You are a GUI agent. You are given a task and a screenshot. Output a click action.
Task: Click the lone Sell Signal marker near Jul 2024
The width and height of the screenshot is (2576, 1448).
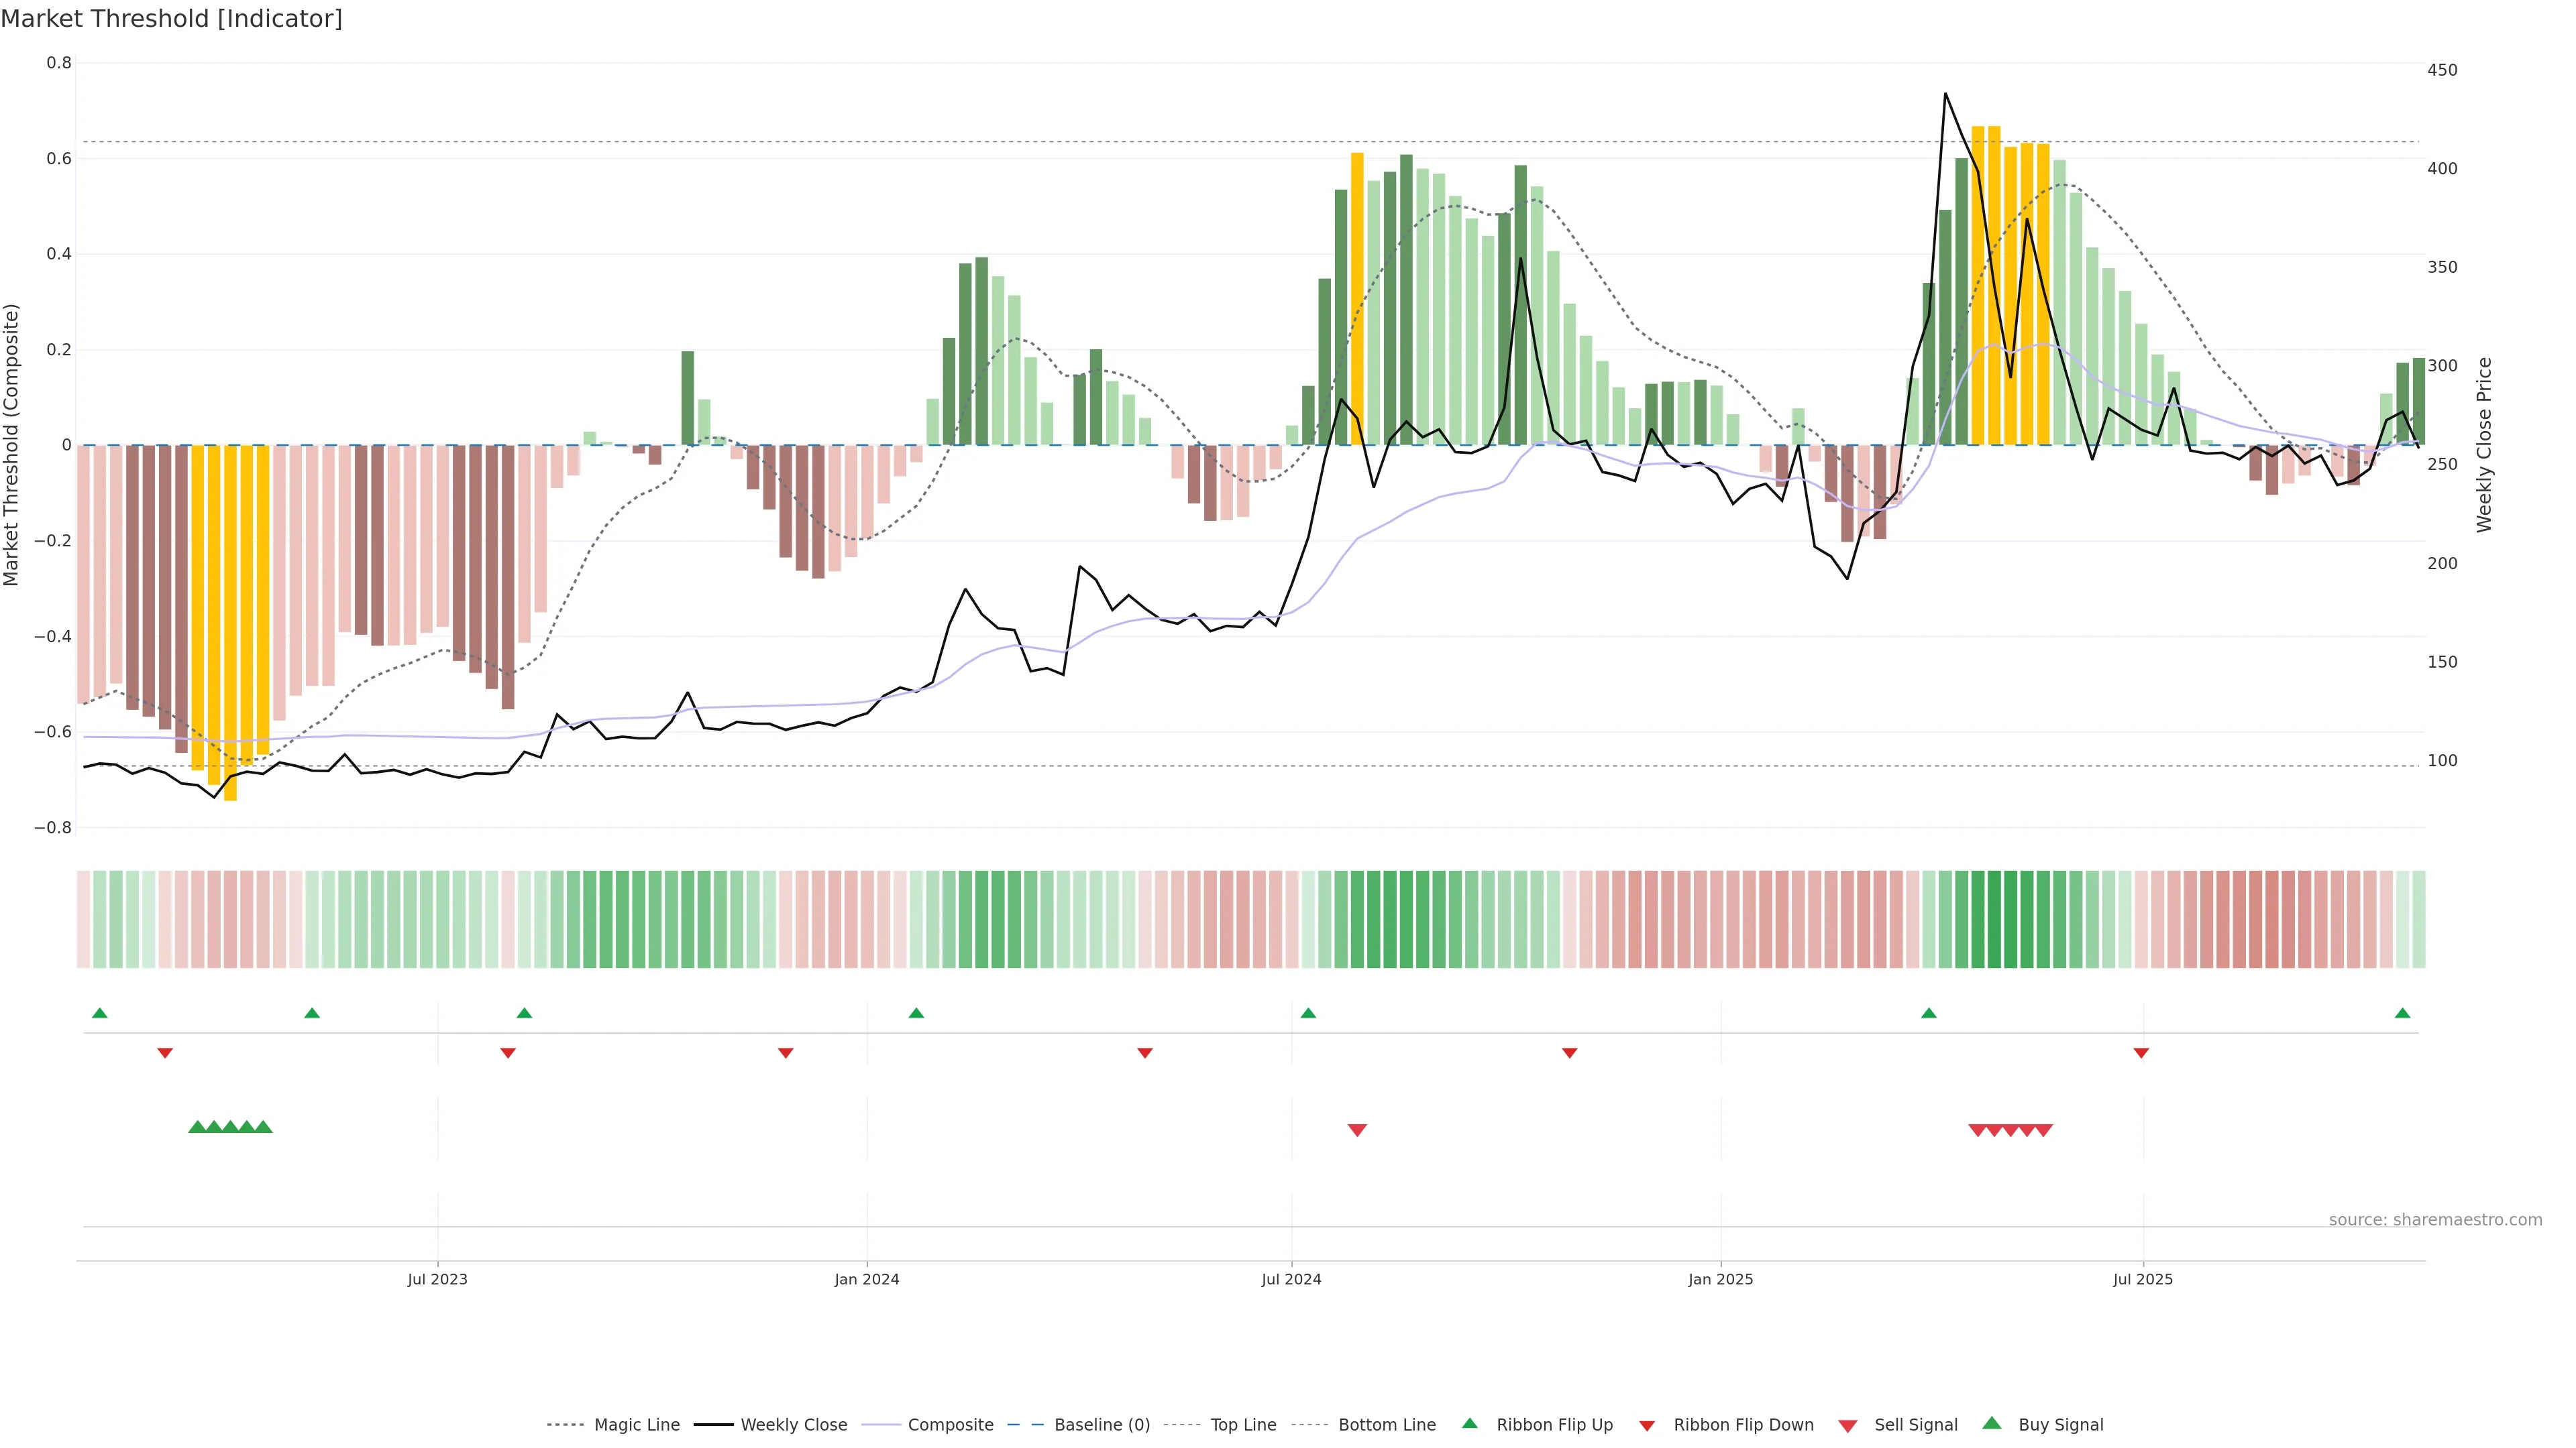(1357, 1130)
